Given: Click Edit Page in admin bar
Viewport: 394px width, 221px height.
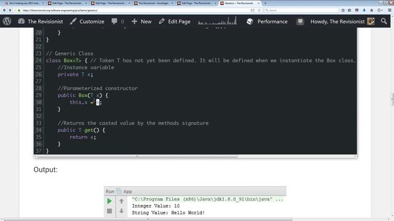Looking at the screenshot, I should tap(174, 21).
